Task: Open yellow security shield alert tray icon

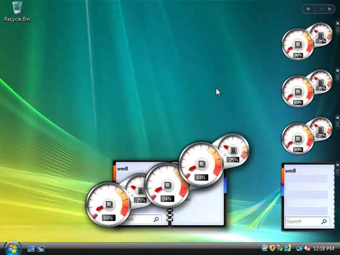Action: click(x=272, y=248)
